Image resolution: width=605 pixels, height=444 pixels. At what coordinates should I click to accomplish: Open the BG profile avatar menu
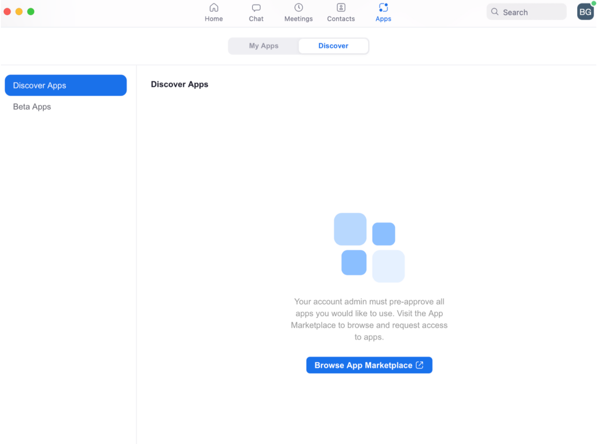coord(585,12)
